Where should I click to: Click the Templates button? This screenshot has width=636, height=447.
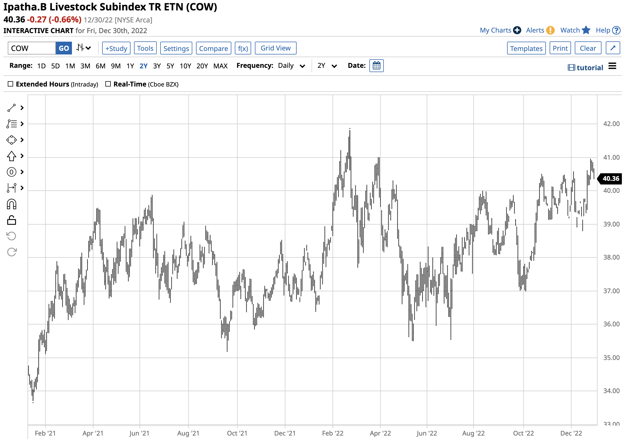point(526,48)
